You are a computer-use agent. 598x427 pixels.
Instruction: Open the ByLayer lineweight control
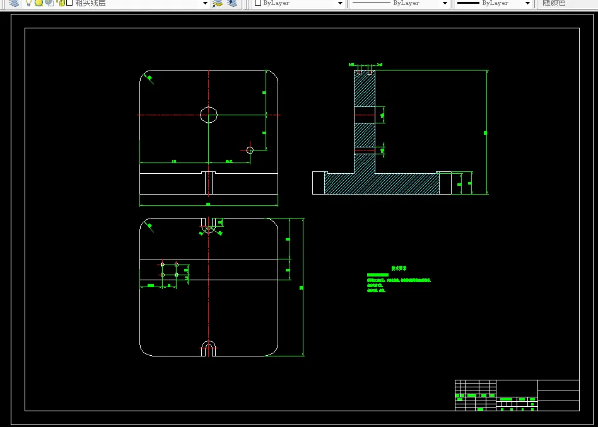pyautogui.click(x=493, y=3)
